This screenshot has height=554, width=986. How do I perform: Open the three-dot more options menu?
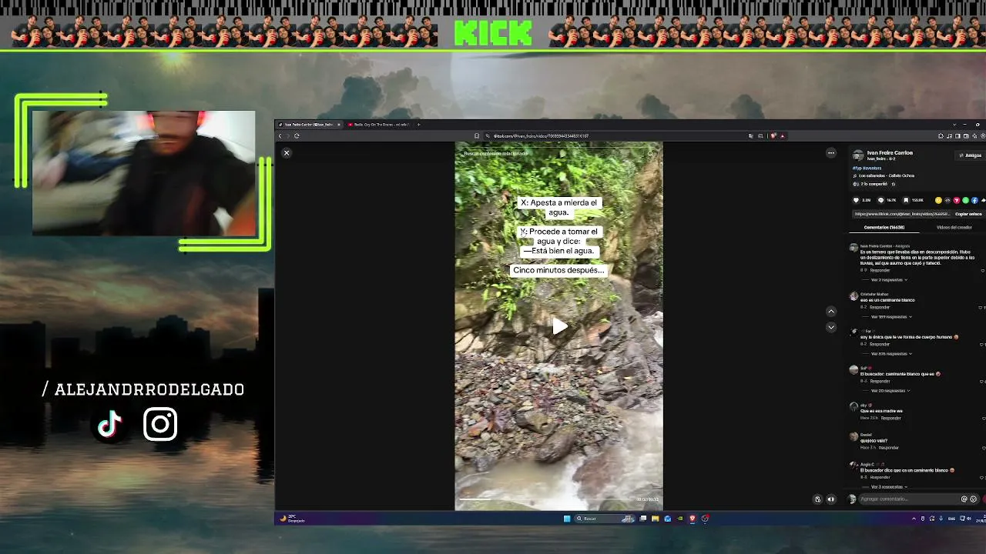(x=830, y=153)
